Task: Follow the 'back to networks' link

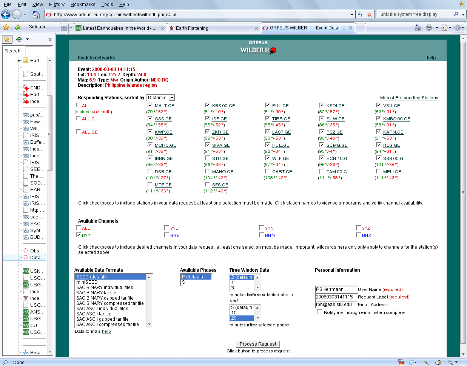Action: (96, 58)
